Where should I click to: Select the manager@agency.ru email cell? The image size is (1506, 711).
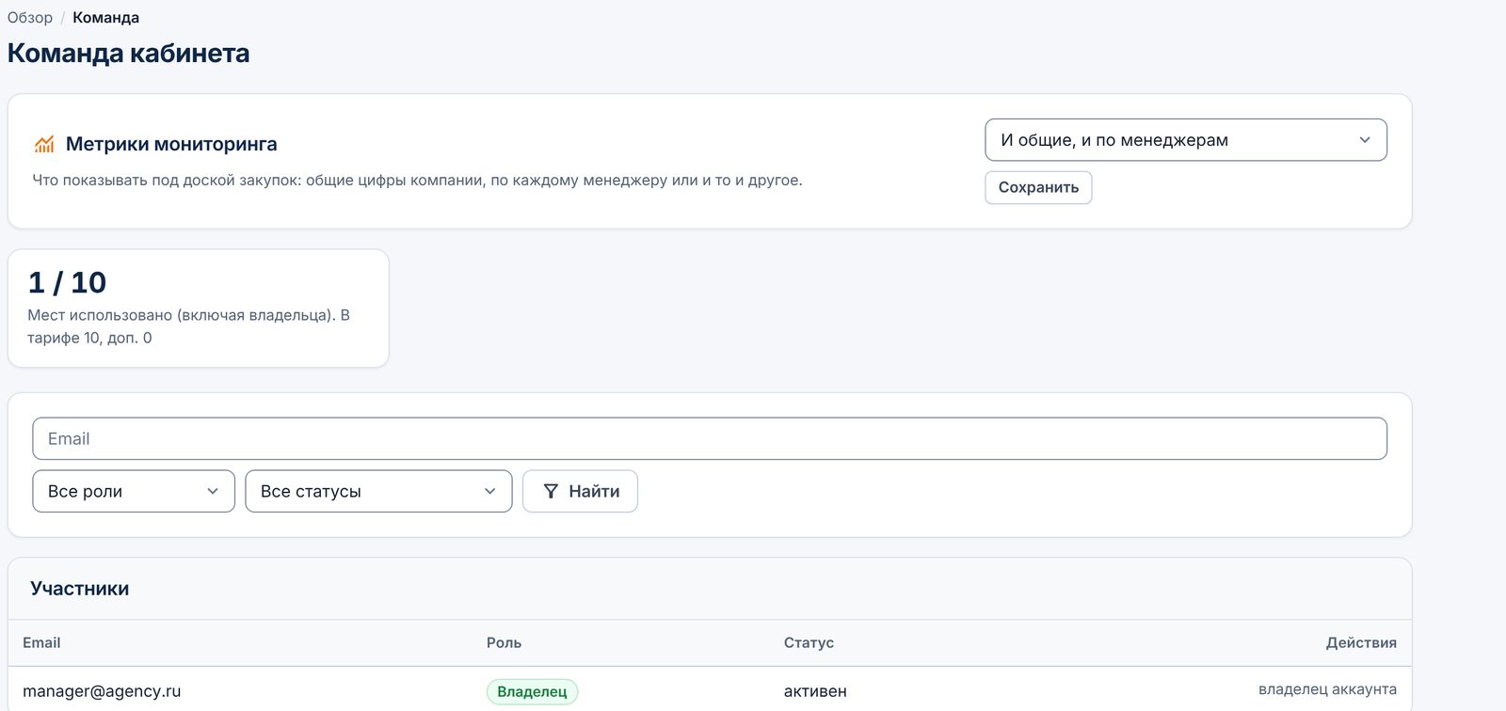coord(102,691)
